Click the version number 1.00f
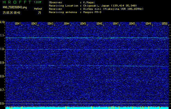Viewport: 171px width, 109px height. click(x=38, y=2)
